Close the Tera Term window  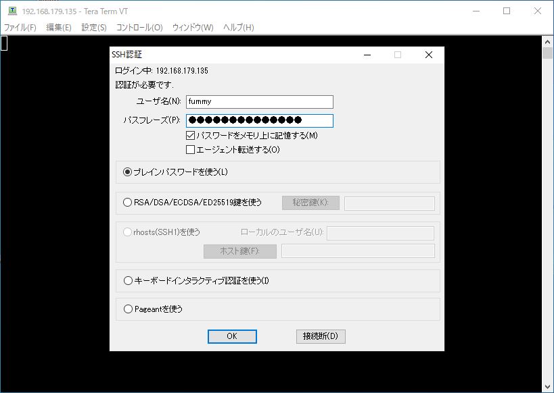click(x=537, y=11)
